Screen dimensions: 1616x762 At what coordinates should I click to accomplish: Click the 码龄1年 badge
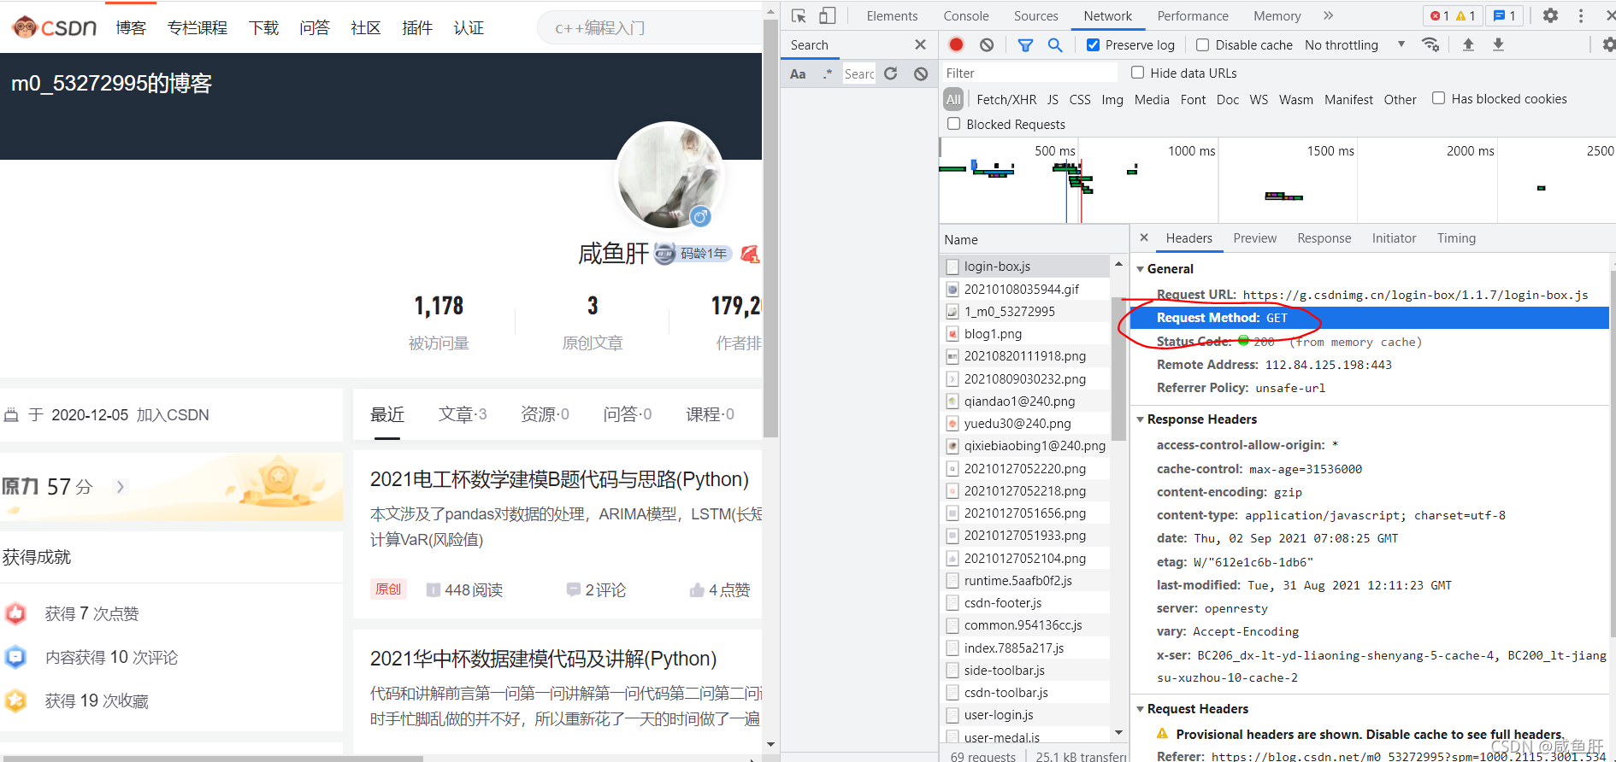point(693,254)
